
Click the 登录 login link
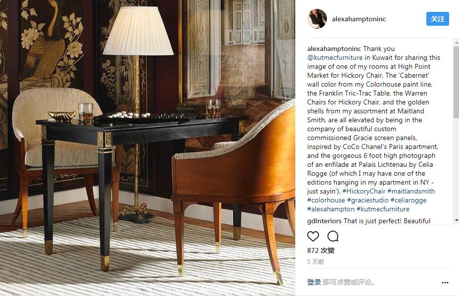[x=314, y=282]
